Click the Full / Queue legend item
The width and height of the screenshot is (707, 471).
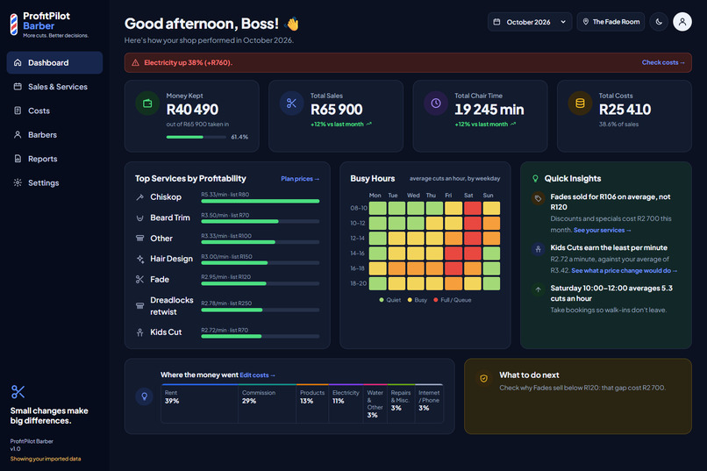pos(453,300)
